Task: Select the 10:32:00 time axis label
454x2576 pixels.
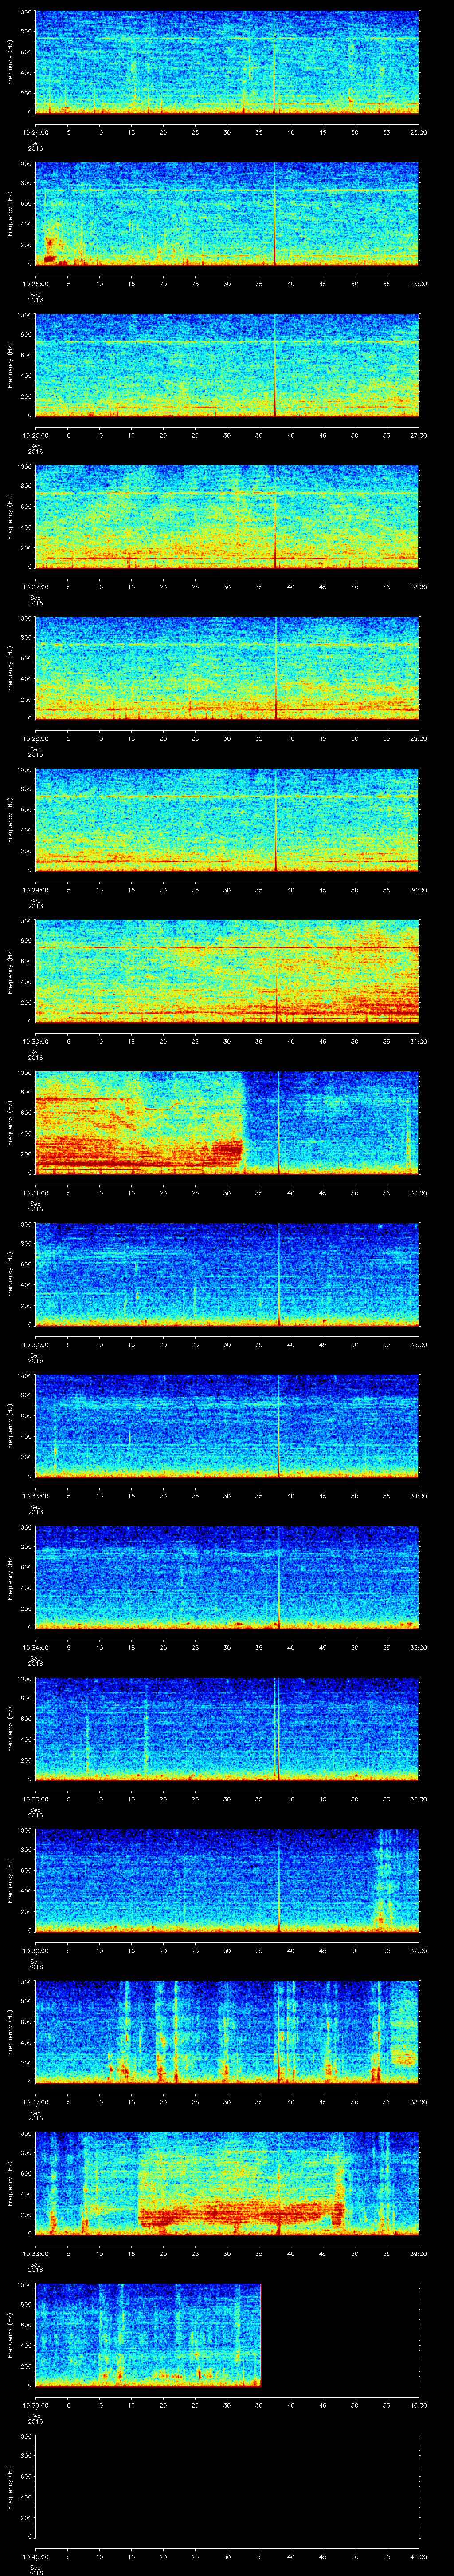Action: tap(35, 1344)
